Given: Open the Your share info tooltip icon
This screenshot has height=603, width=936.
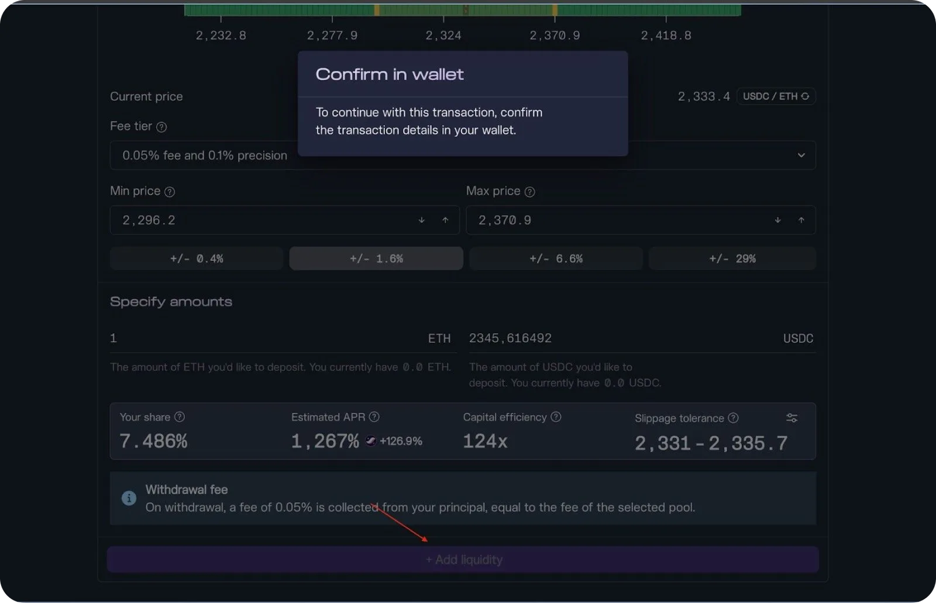Looking at the screenshot, I should click(x=180, y=417).
